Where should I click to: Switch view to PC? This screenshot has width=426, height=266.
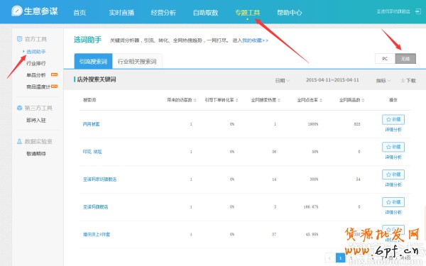[x=385, y=59]
